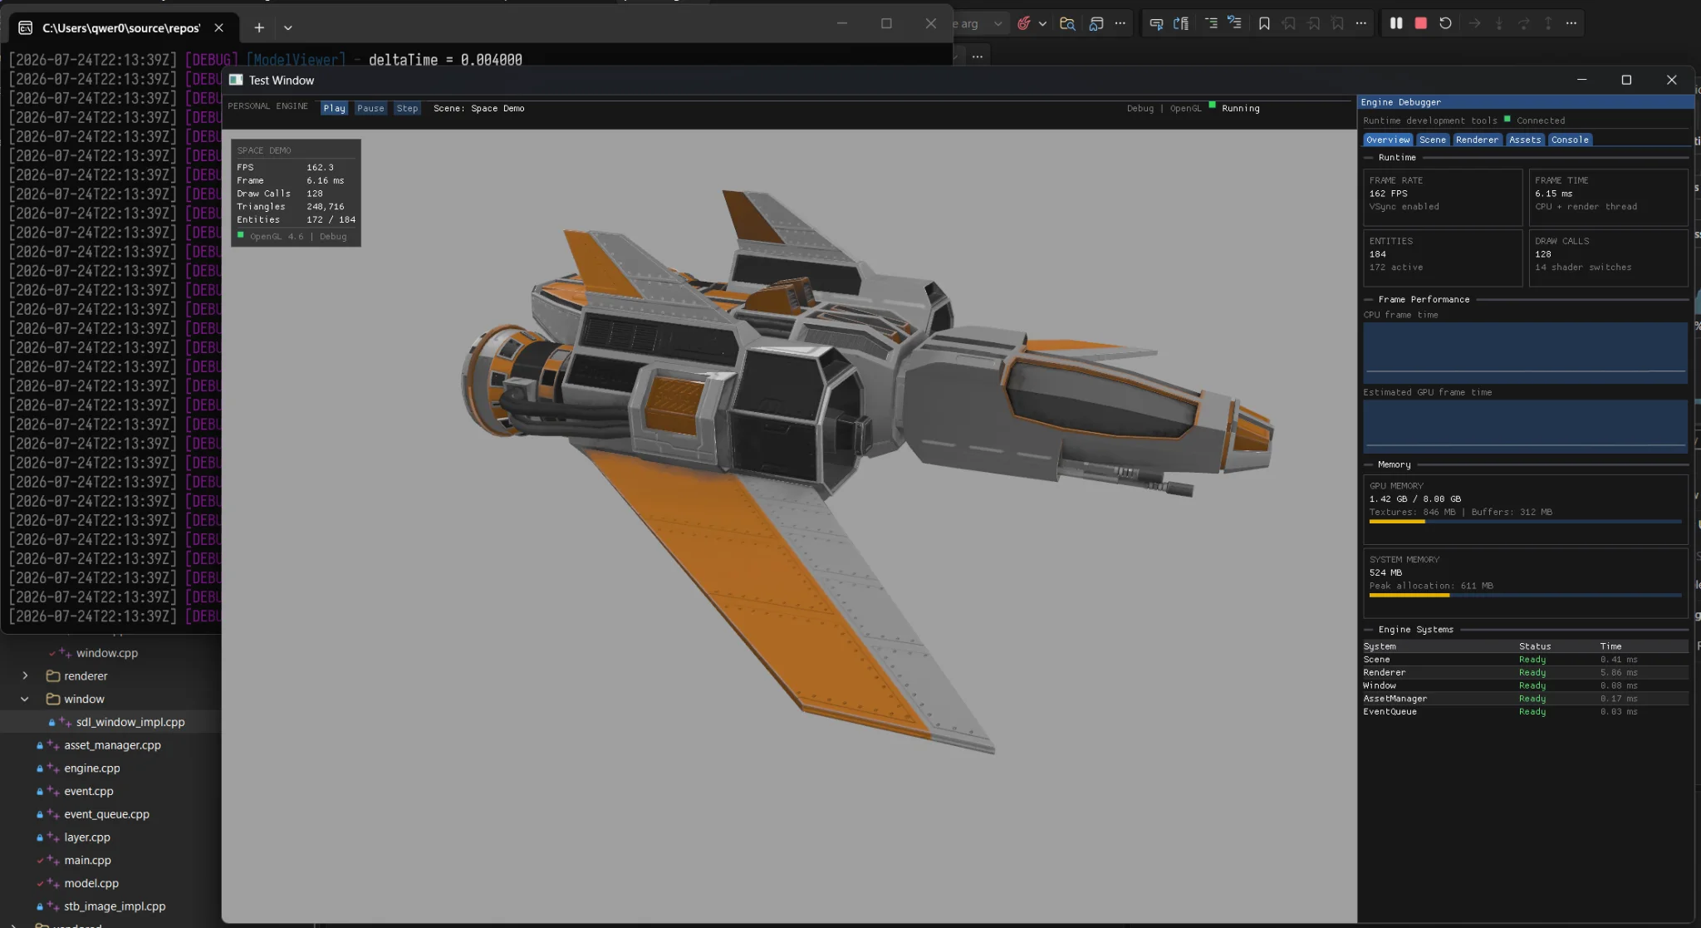The image size is (1701, 928).
Task: Open event_queue.cpp in the file tree
Action: (x=106, y=814)
